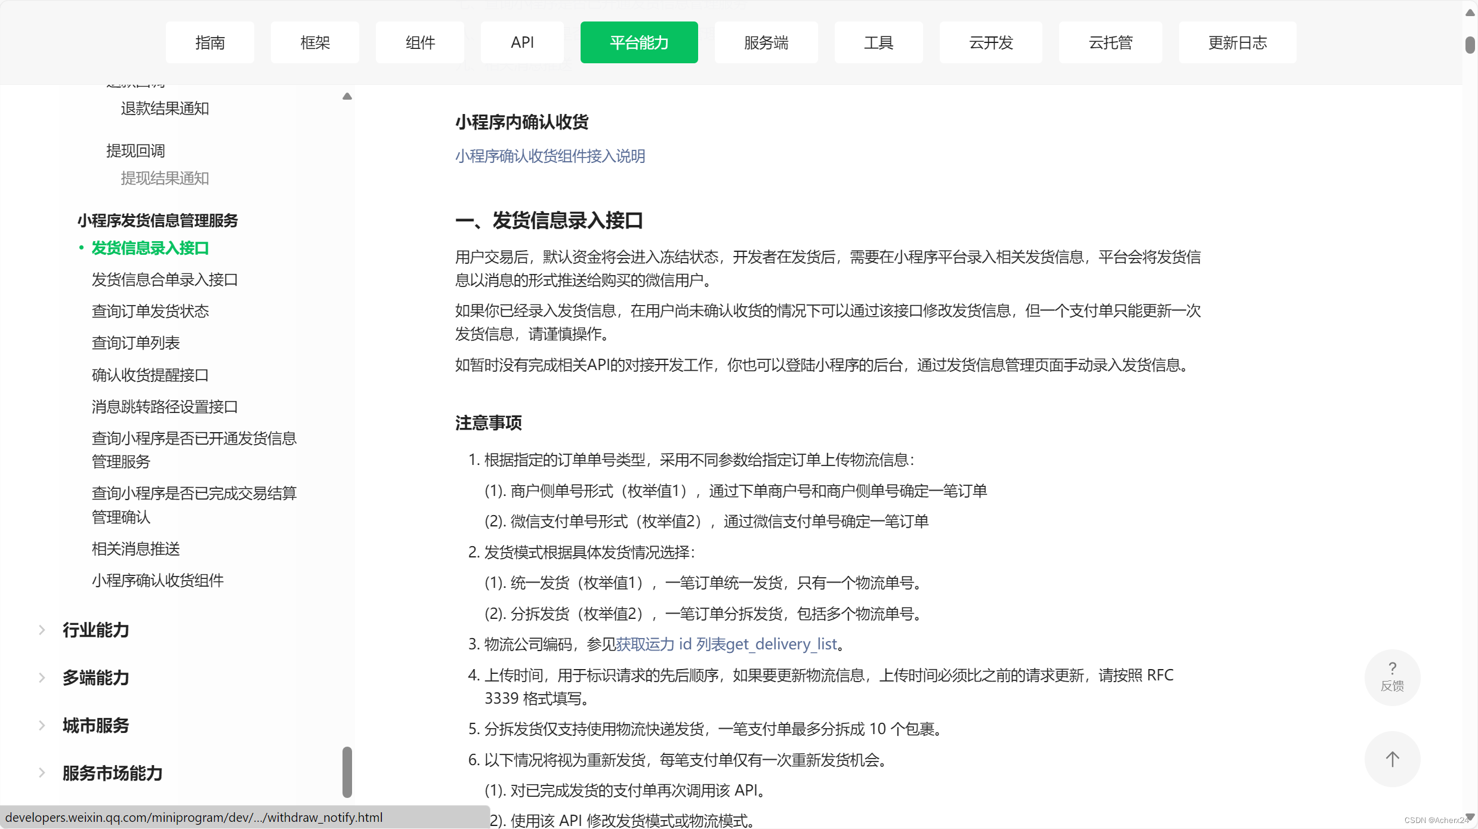Screen dimensions: 1478x829
Task: Open 获取运力 id 列表get_delivery_list link
Action: (726, 644)
